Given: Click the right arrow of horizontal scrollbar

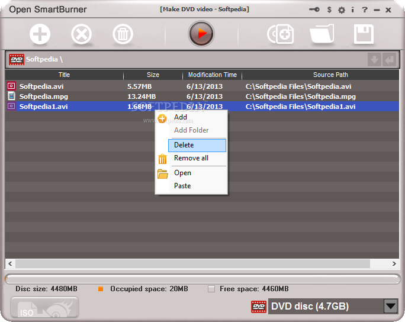Looking at the screenshot, I should click(394, 263).
